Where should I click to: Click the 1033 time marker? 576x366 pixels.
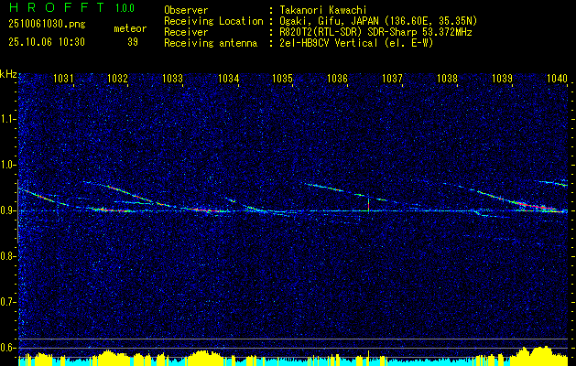[x=173, y=78]
